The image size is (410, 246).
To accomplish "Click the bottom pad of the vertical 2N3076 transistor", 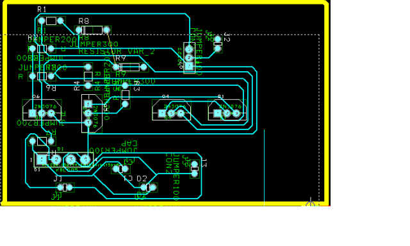I will 88,122.
